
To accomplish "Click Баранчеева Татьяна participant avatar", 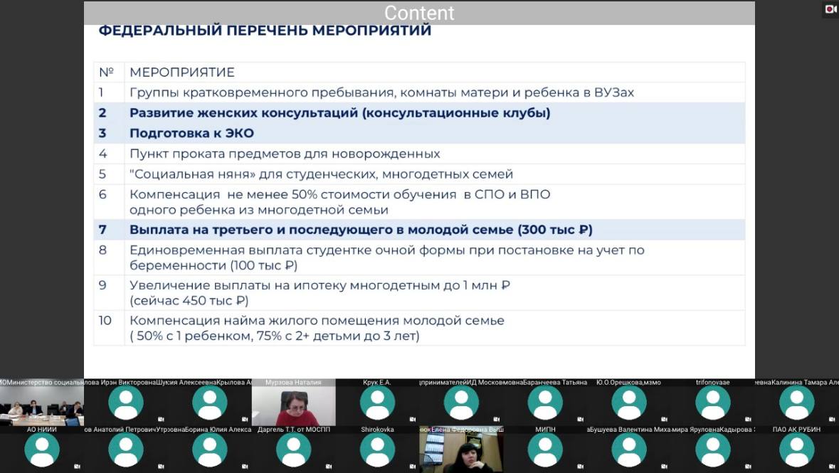I will tap(545, 403).
